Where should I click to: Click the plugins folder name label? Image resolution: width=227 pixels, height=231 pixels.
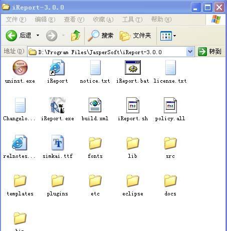pyautogui.click(x=58, y=194)
